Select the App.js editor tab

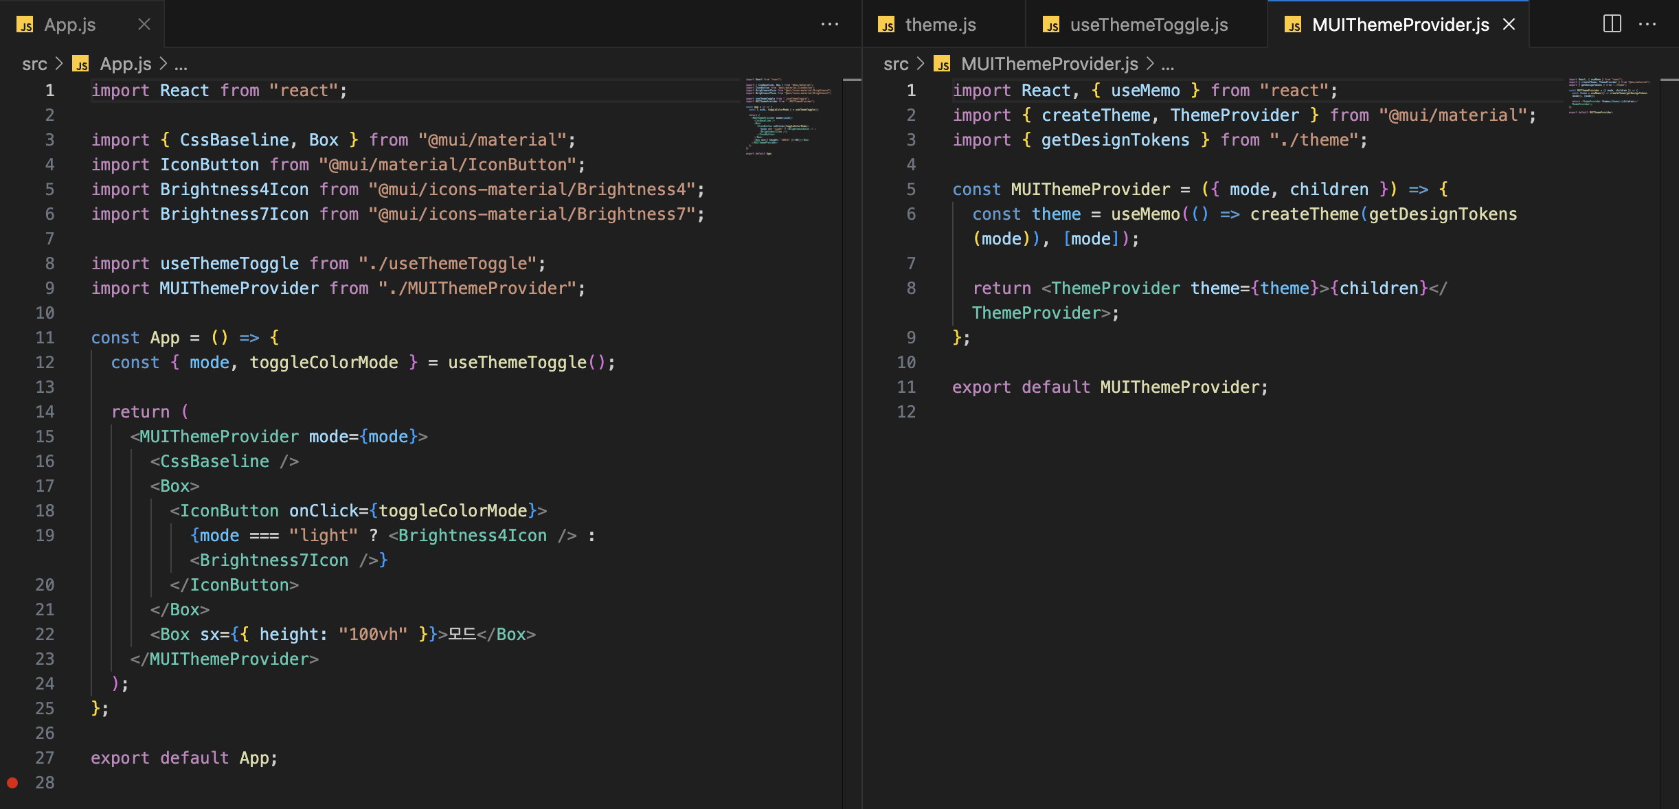(x=69, y=25)
